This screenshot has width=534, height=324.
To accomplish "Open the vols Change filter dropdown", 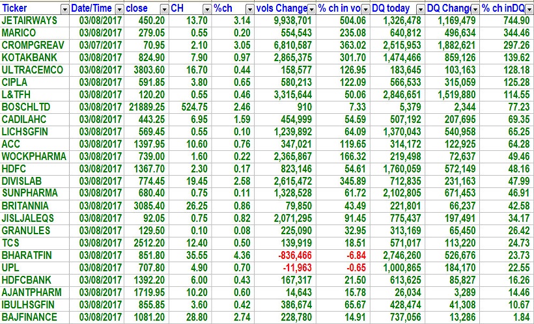I will pos(311,9).
